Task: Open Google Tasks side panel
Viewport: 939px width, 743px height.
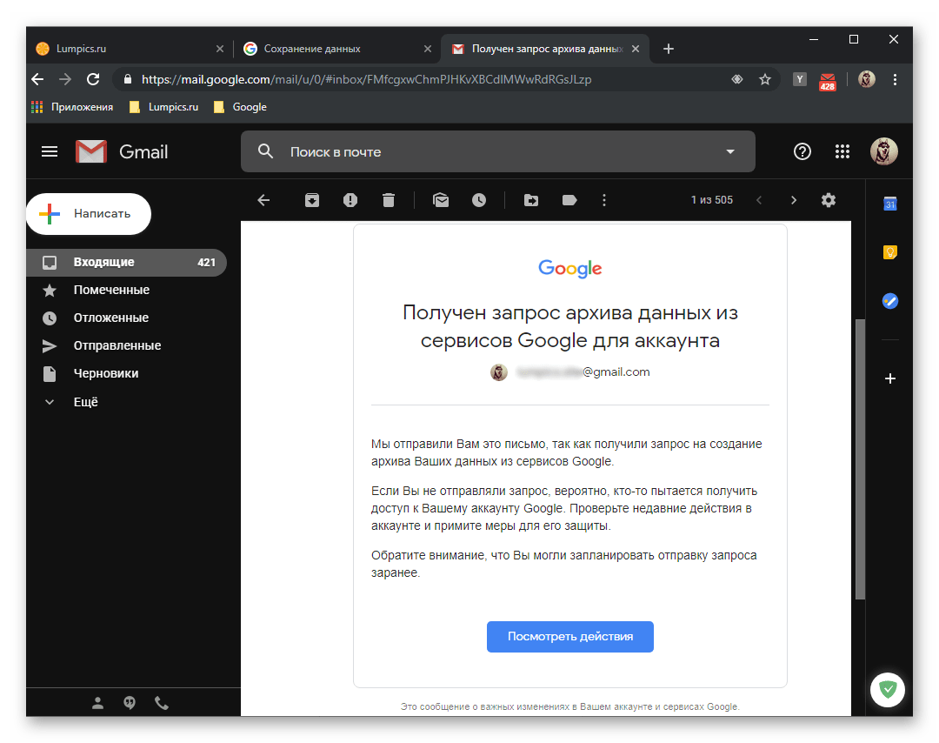Action: coord(890,301)
